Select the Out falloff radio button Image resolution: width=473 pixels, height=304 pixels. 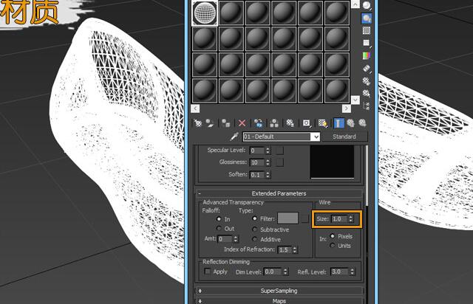coord(218,229)
